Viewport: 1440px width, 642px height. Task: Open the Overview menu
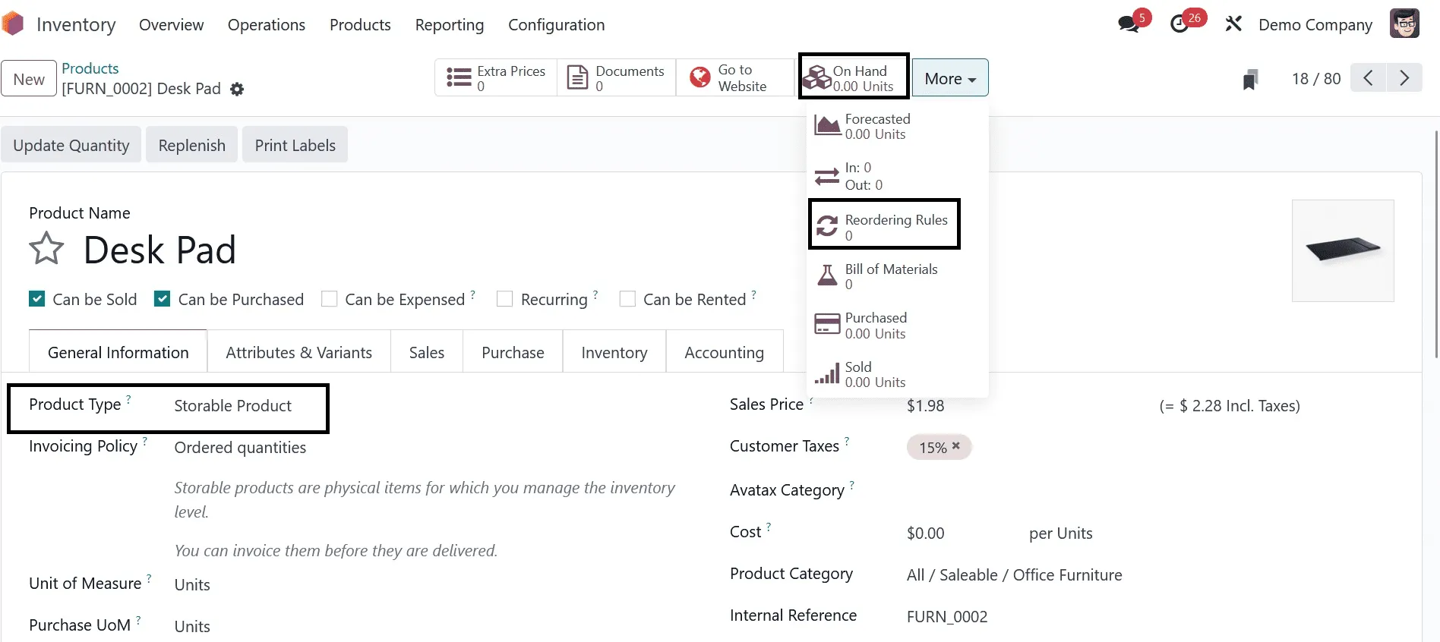(172, 24)
